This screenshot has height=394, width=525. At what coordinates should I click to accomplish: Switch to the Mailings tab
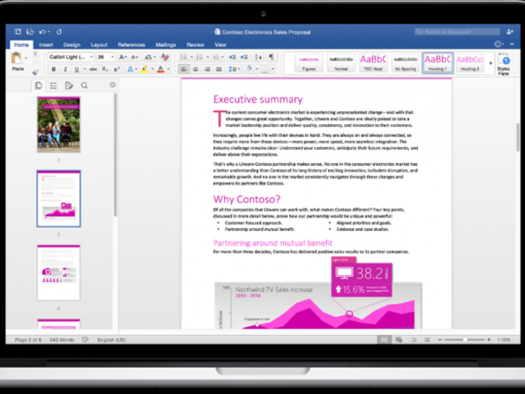tap(166, 44)
